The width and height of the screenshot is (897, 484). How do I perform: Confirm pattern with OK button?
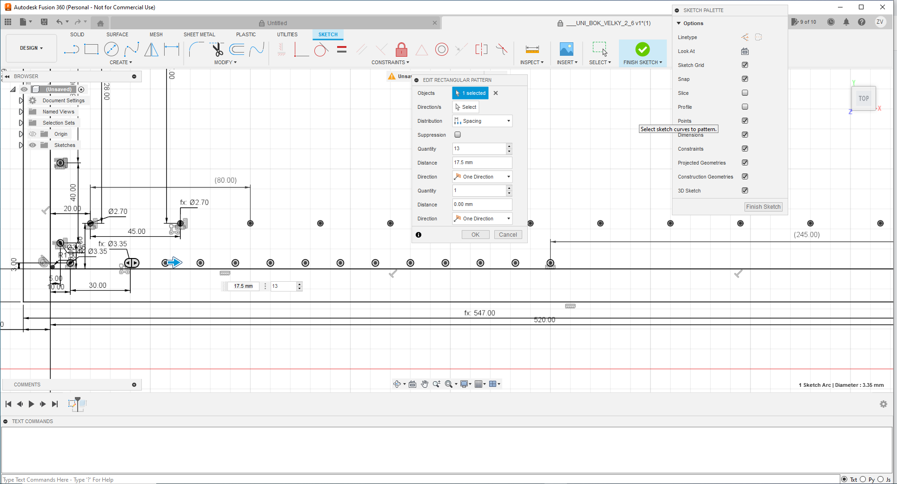tap(475, 235)
